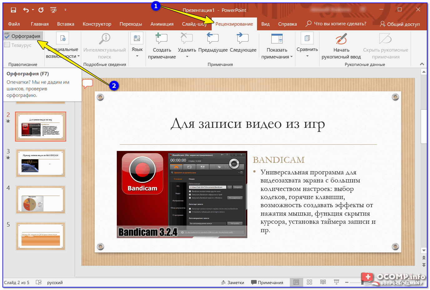Expand the Удалить dropdown arrow
430x290 pixels.
(x=187, y=57)
